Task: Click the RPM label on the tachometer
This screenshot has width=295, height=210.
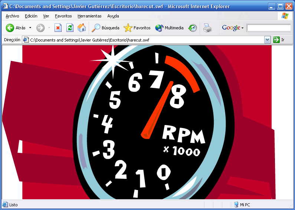Action: click(x=183, y=134)
